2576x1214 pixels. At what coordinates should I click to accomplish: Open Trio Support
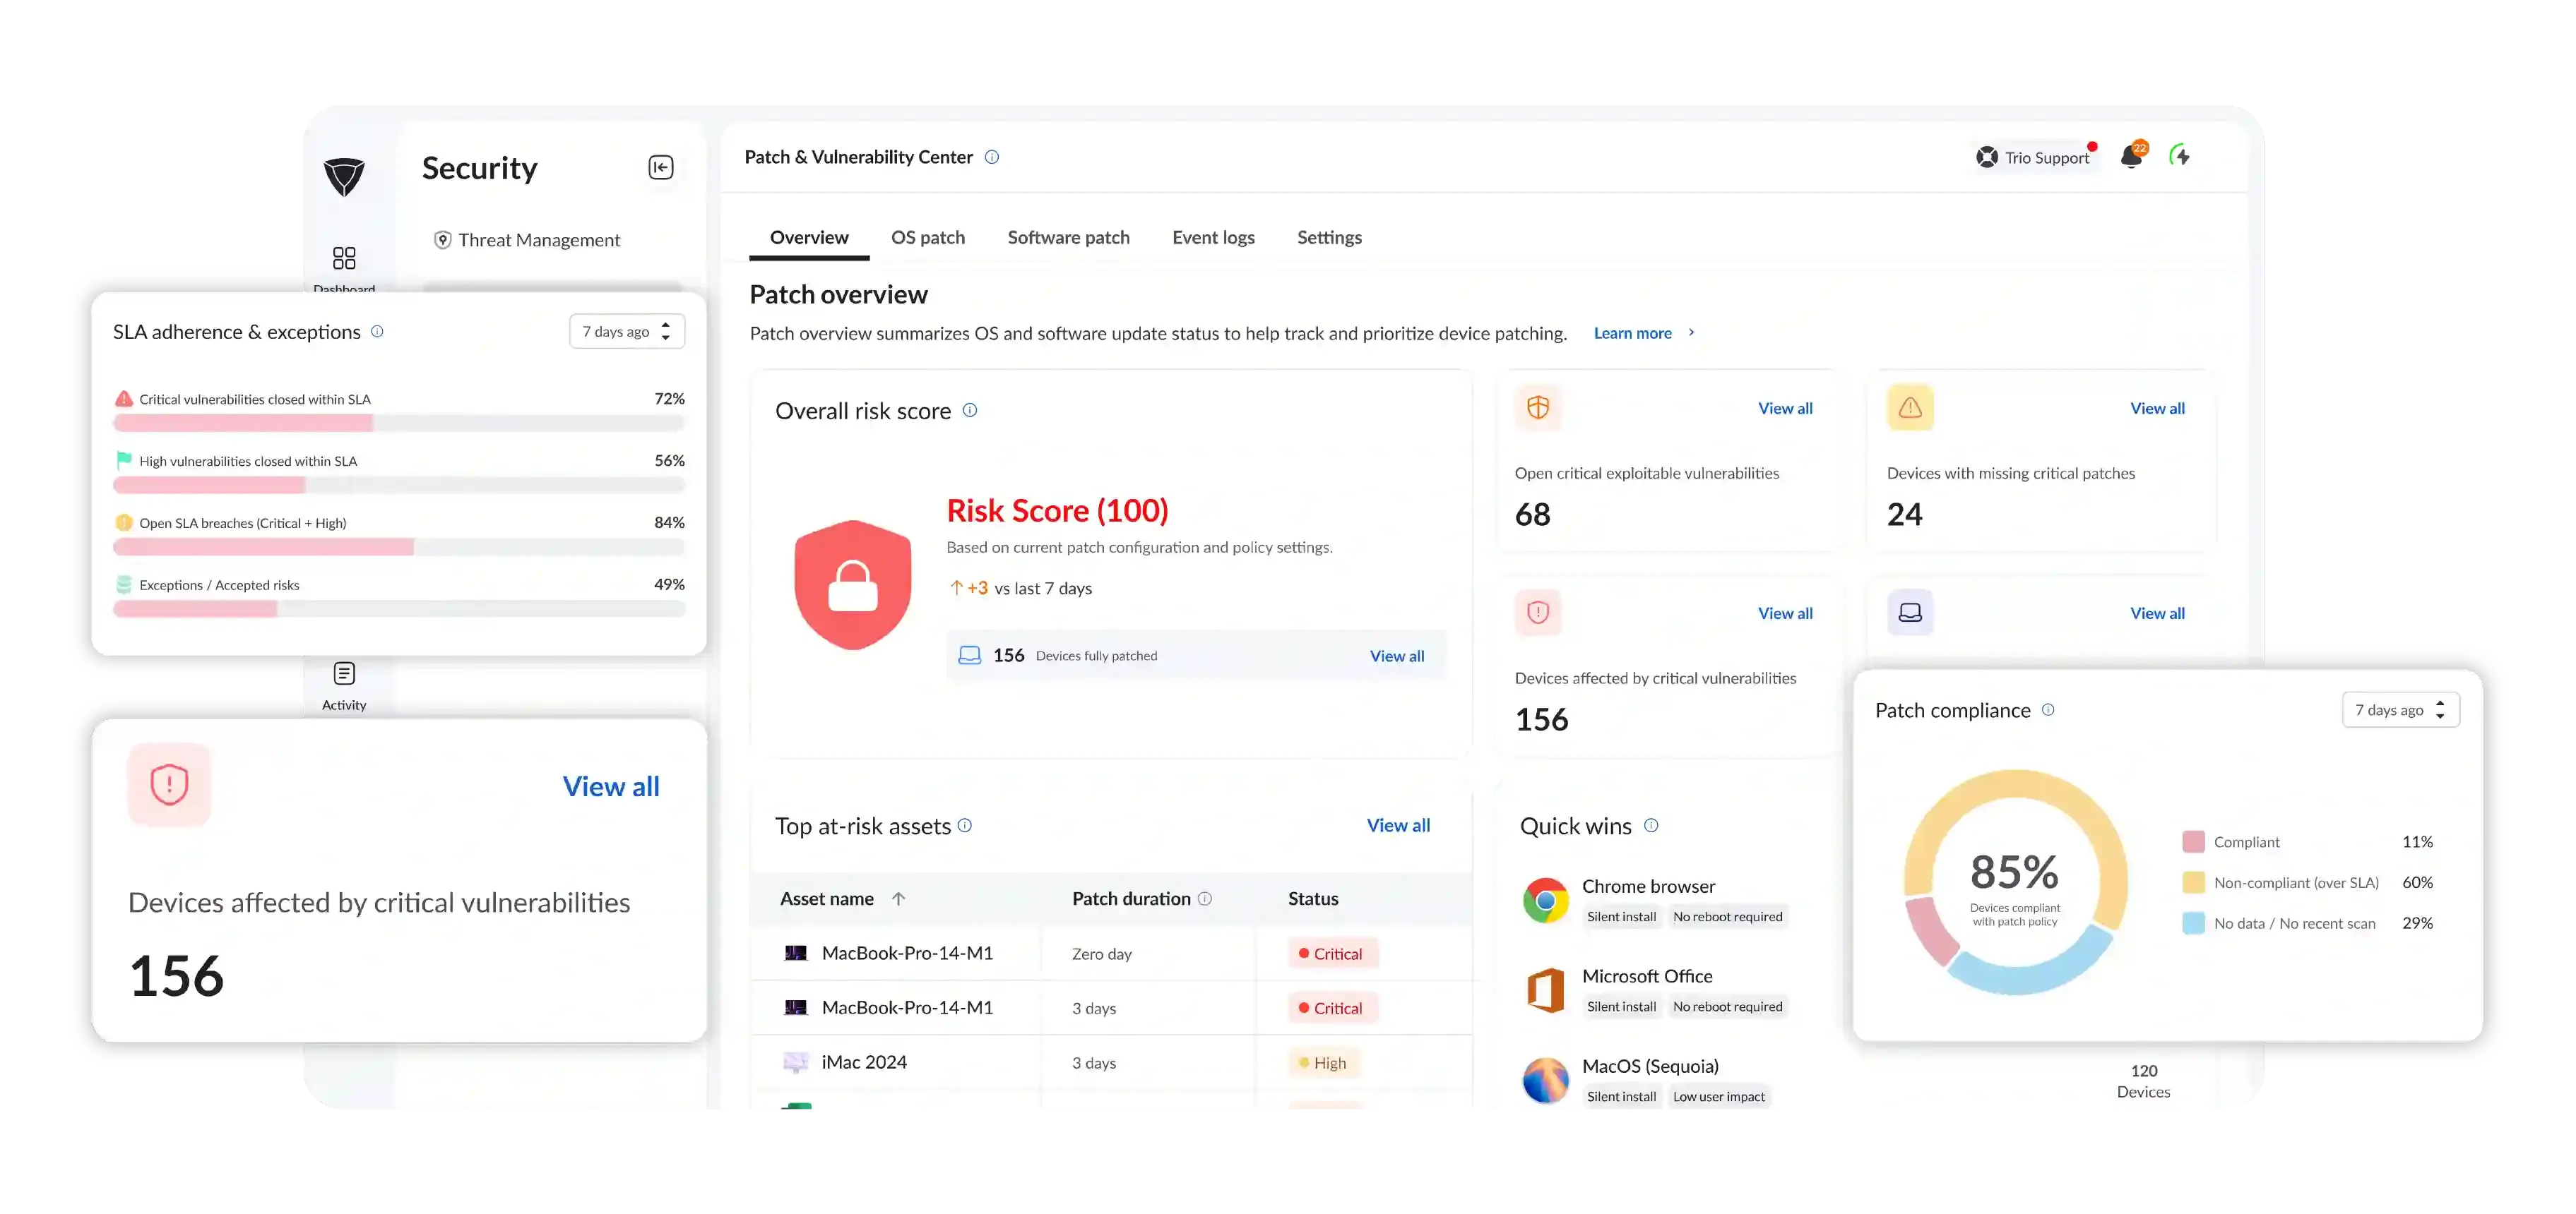click(x=2033, y=157)
